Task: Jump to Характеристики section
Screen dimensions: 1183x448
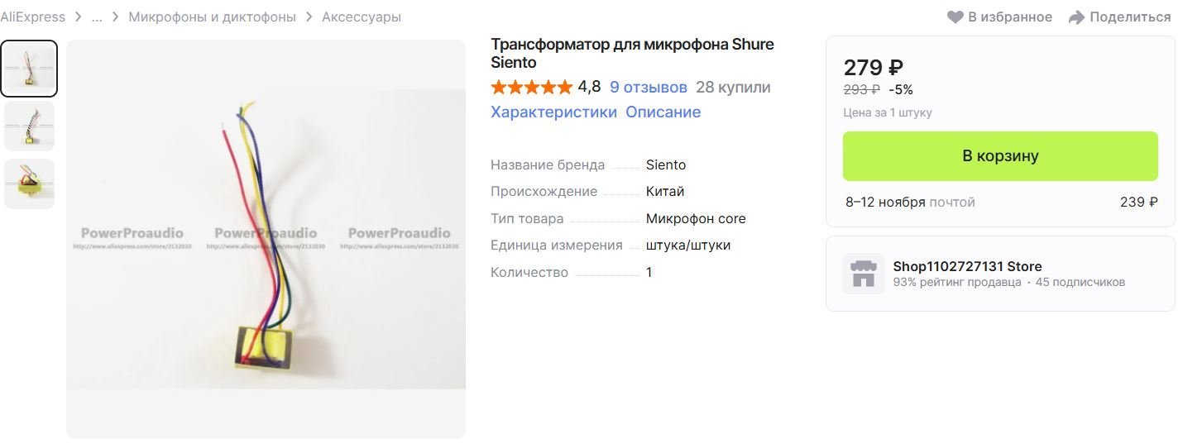Action: [x=553, y=112]
